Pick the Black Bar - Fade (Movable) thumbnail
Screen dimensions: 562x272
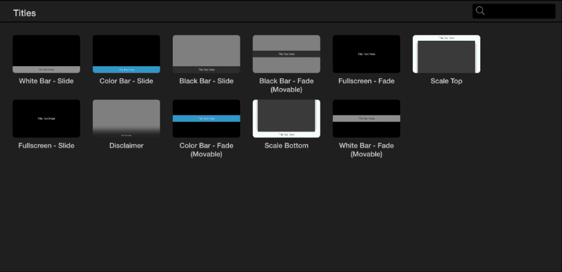click(x=286, y=54)
